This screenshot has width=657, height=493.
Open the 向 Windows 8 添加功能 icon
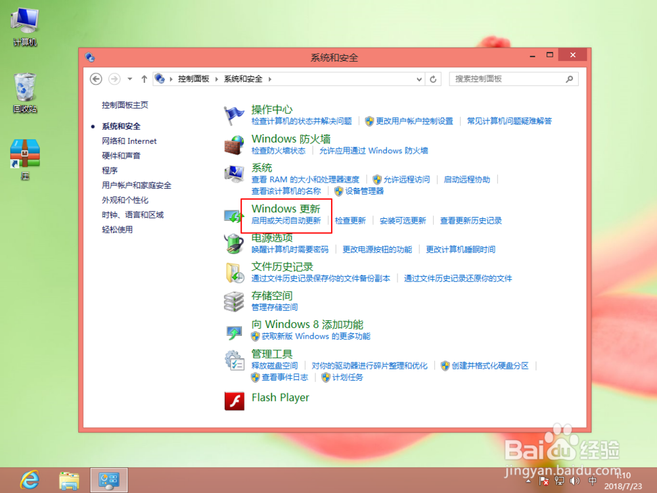pos(234,333)
